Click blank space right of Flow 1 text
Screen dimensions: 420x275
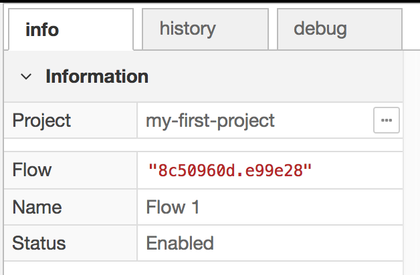tap(301, 206)
